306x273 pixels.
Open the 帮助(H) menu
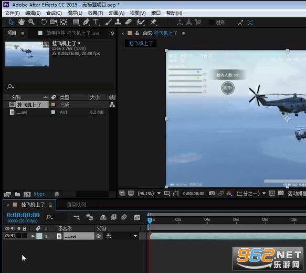174,13
